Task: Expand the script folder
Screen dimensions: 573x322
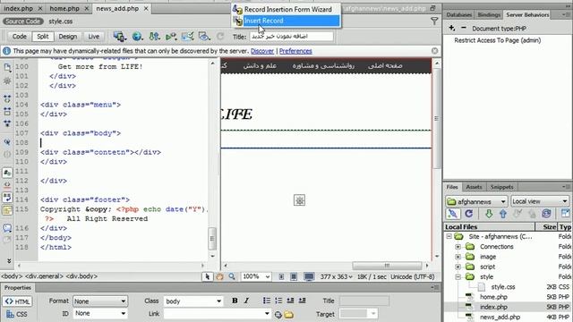Action: (458, 267)
